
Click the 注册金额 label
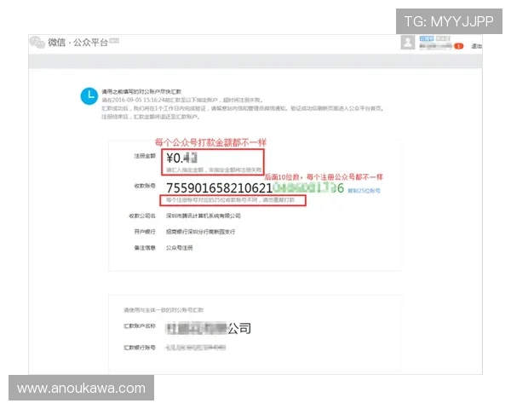pyautogui.click(x=145, y=156)
